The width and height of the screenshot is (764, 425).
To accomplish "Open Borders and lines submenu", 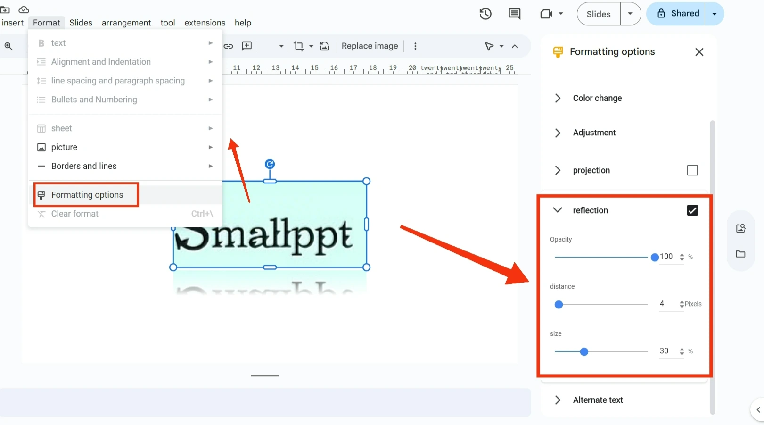I will (x=84, y=166).
